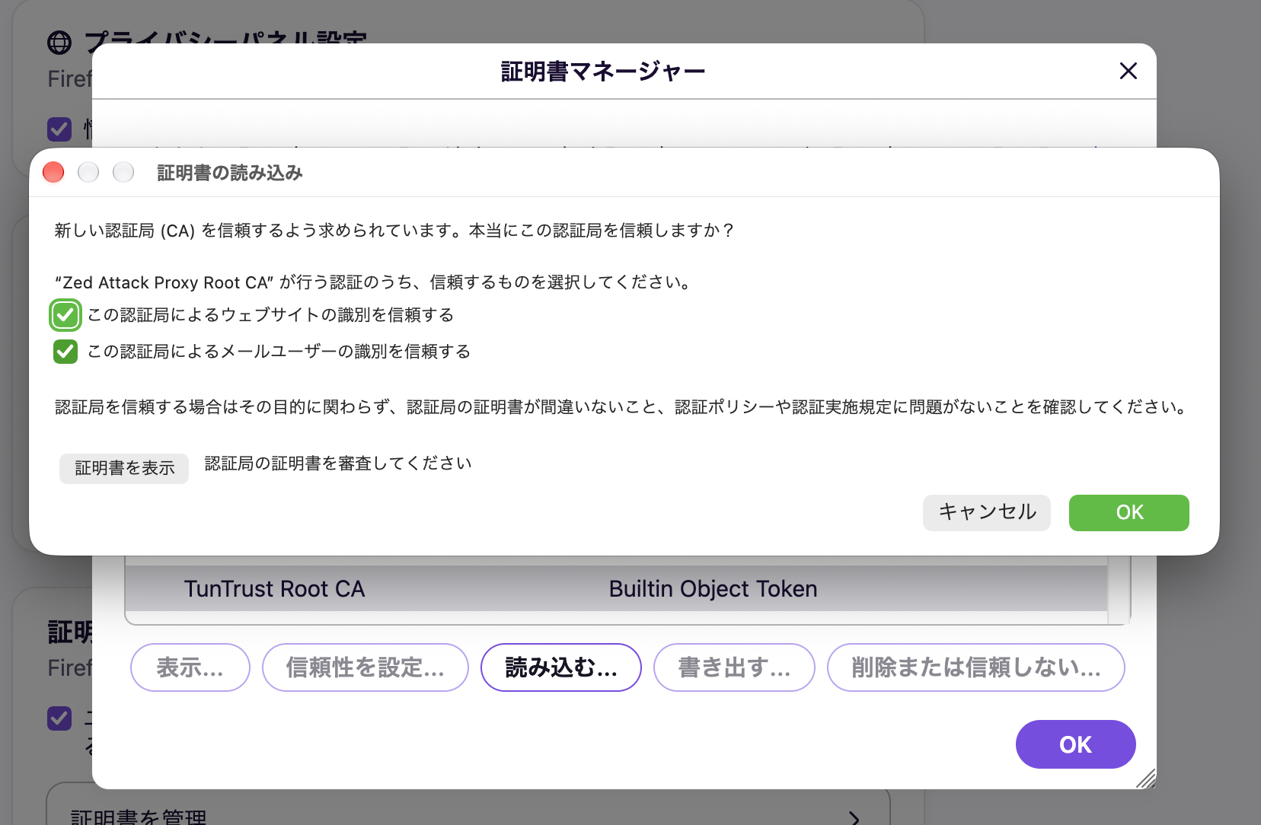The width and height of the screenshot is (1261, 825).
Task: Click globe icon beside privacy panel heading
Action: 59,43
